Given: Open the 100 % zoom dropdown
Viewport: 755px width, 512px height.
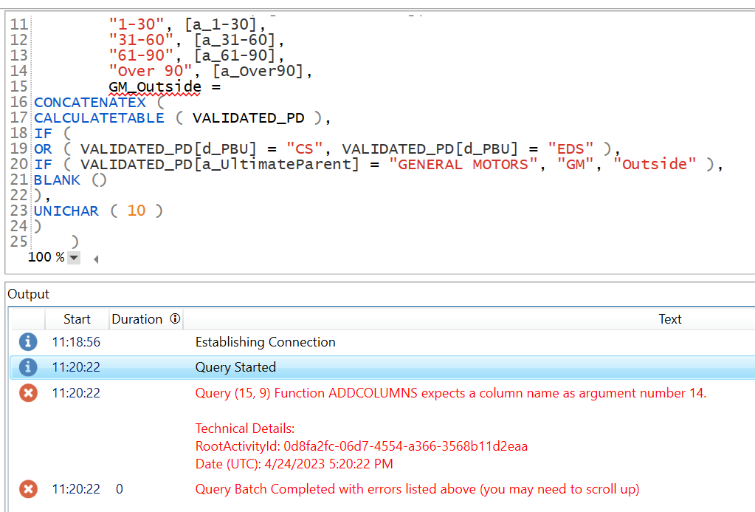Looking at the screenshot, I should click(74, 257).
